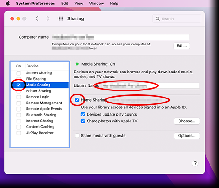219x188 pixels.
Task: Toggle the Home Sharing checkbox
Action: point(77,100)
